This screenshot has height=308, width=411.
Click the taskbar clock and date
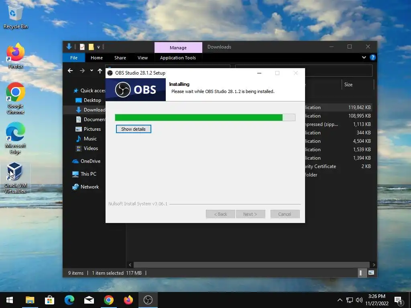[377, 300]
